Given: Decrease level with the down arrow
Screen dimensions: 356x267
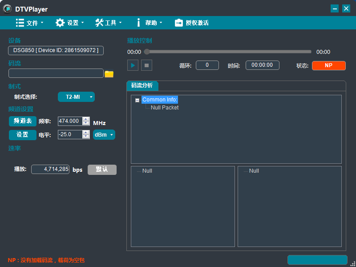Looking at the screenshot, I should click(x=86, y=137).
